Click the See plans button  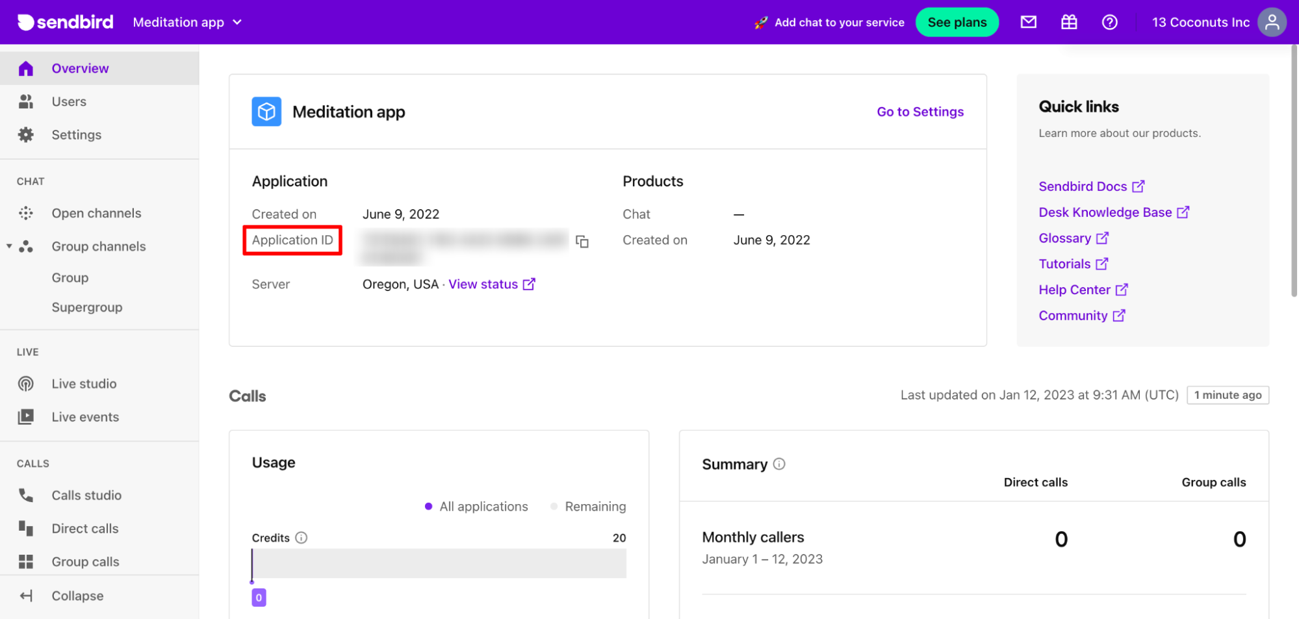pyautogui.click(x=957, y=22)
